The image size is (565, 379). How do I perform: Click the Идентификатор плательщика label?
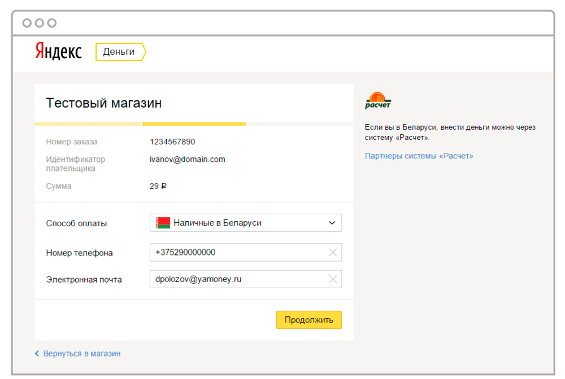point(76,164)
